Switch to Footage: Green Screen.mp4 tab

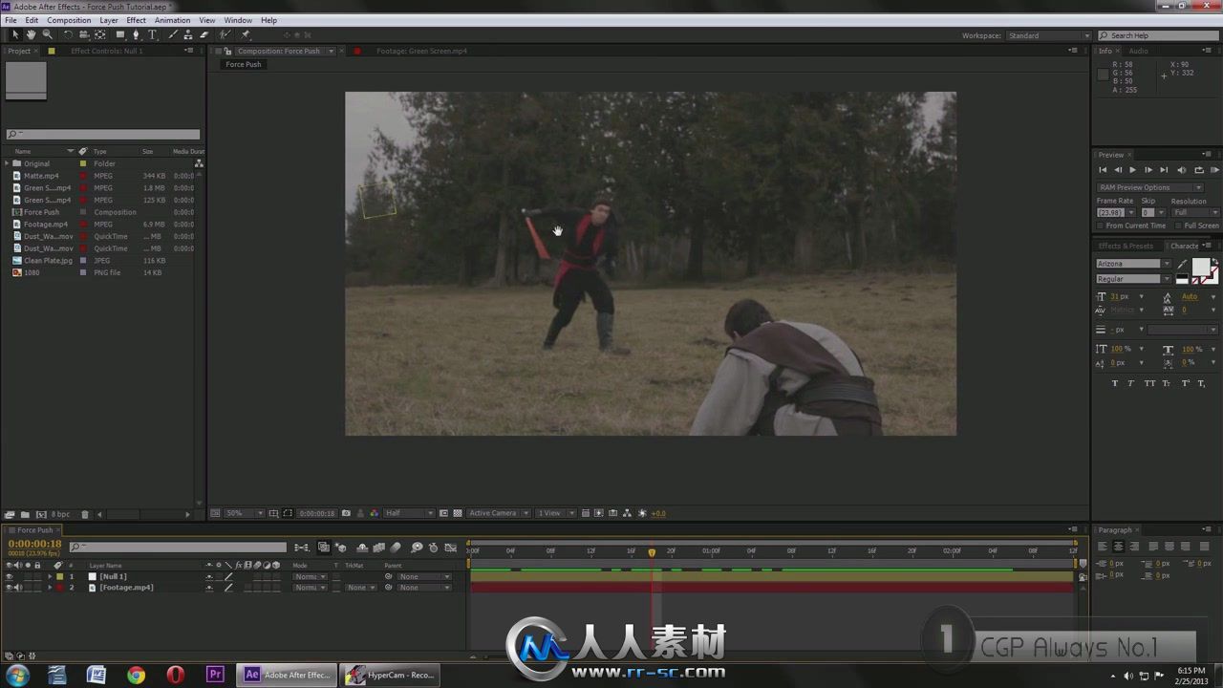(x=421, y=51)
